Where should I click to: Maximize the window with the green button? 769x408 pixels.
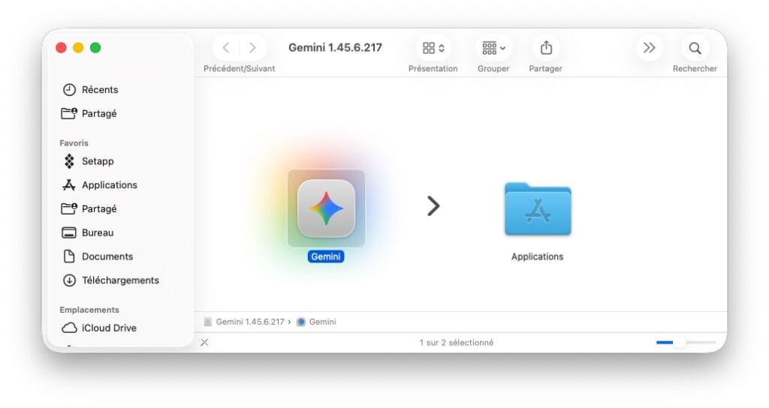tap(95, 47)
